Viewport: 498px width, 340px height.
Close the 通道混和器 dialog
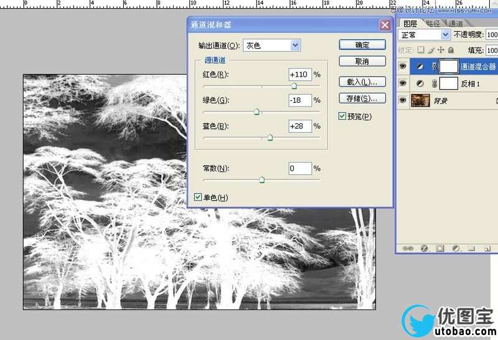tap(385, 25)
